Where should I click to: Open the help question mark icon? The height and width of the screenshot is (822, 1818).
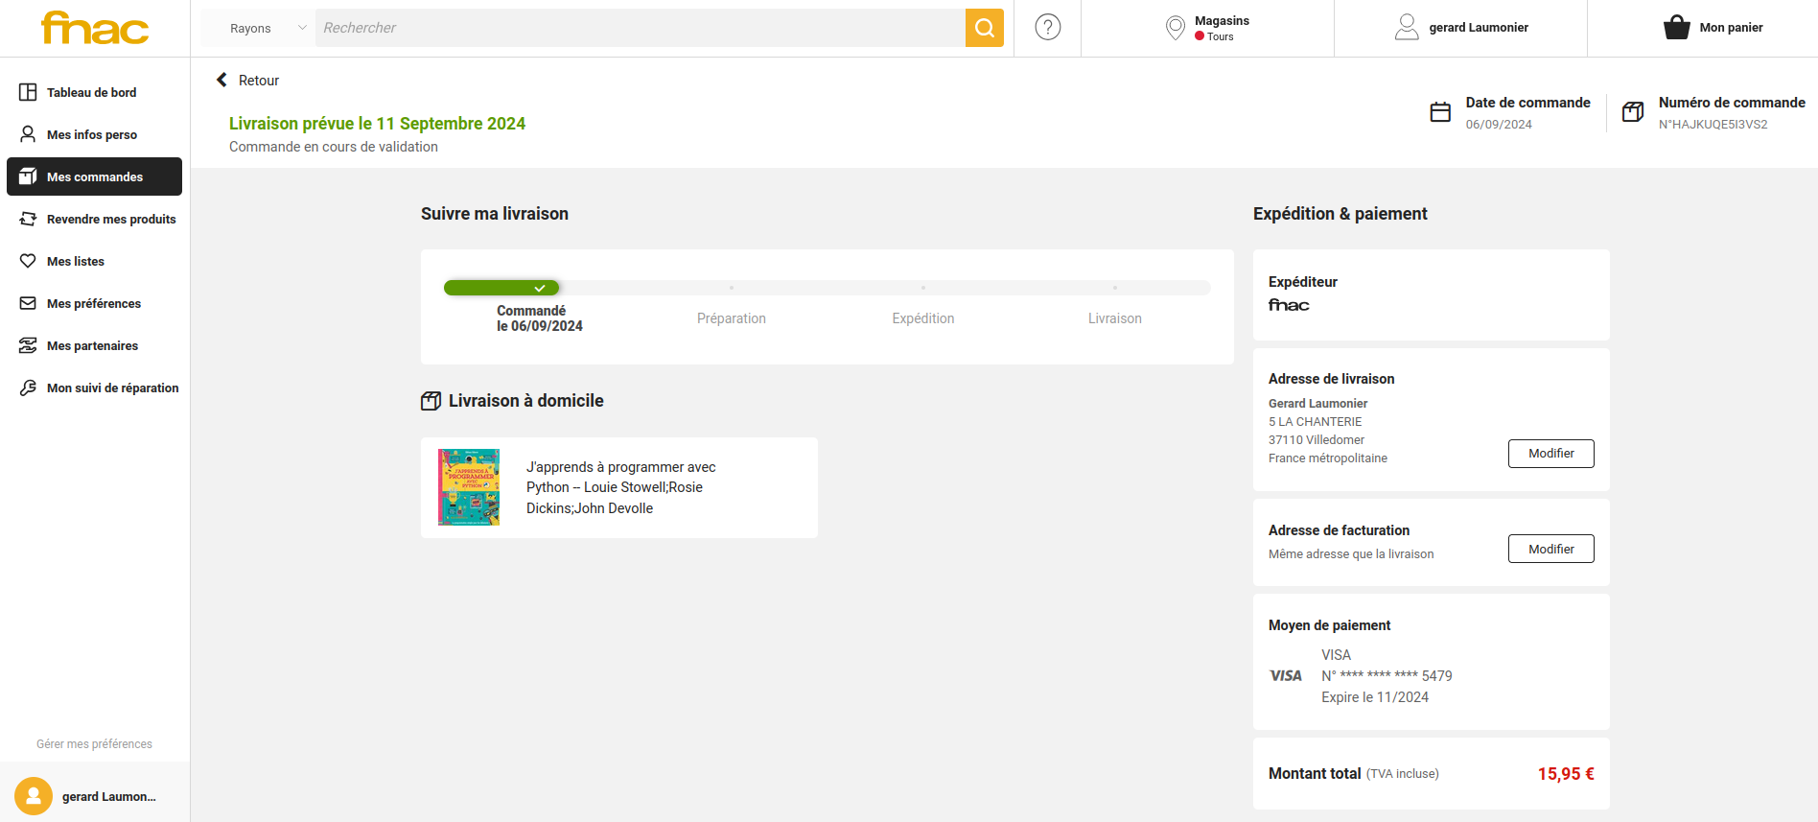coord(1048,28)
